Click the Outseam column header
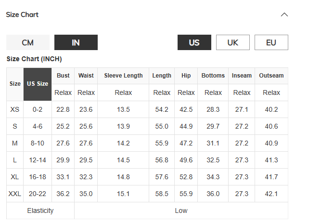This screenshot has height=224, width=321. [271, 76]
